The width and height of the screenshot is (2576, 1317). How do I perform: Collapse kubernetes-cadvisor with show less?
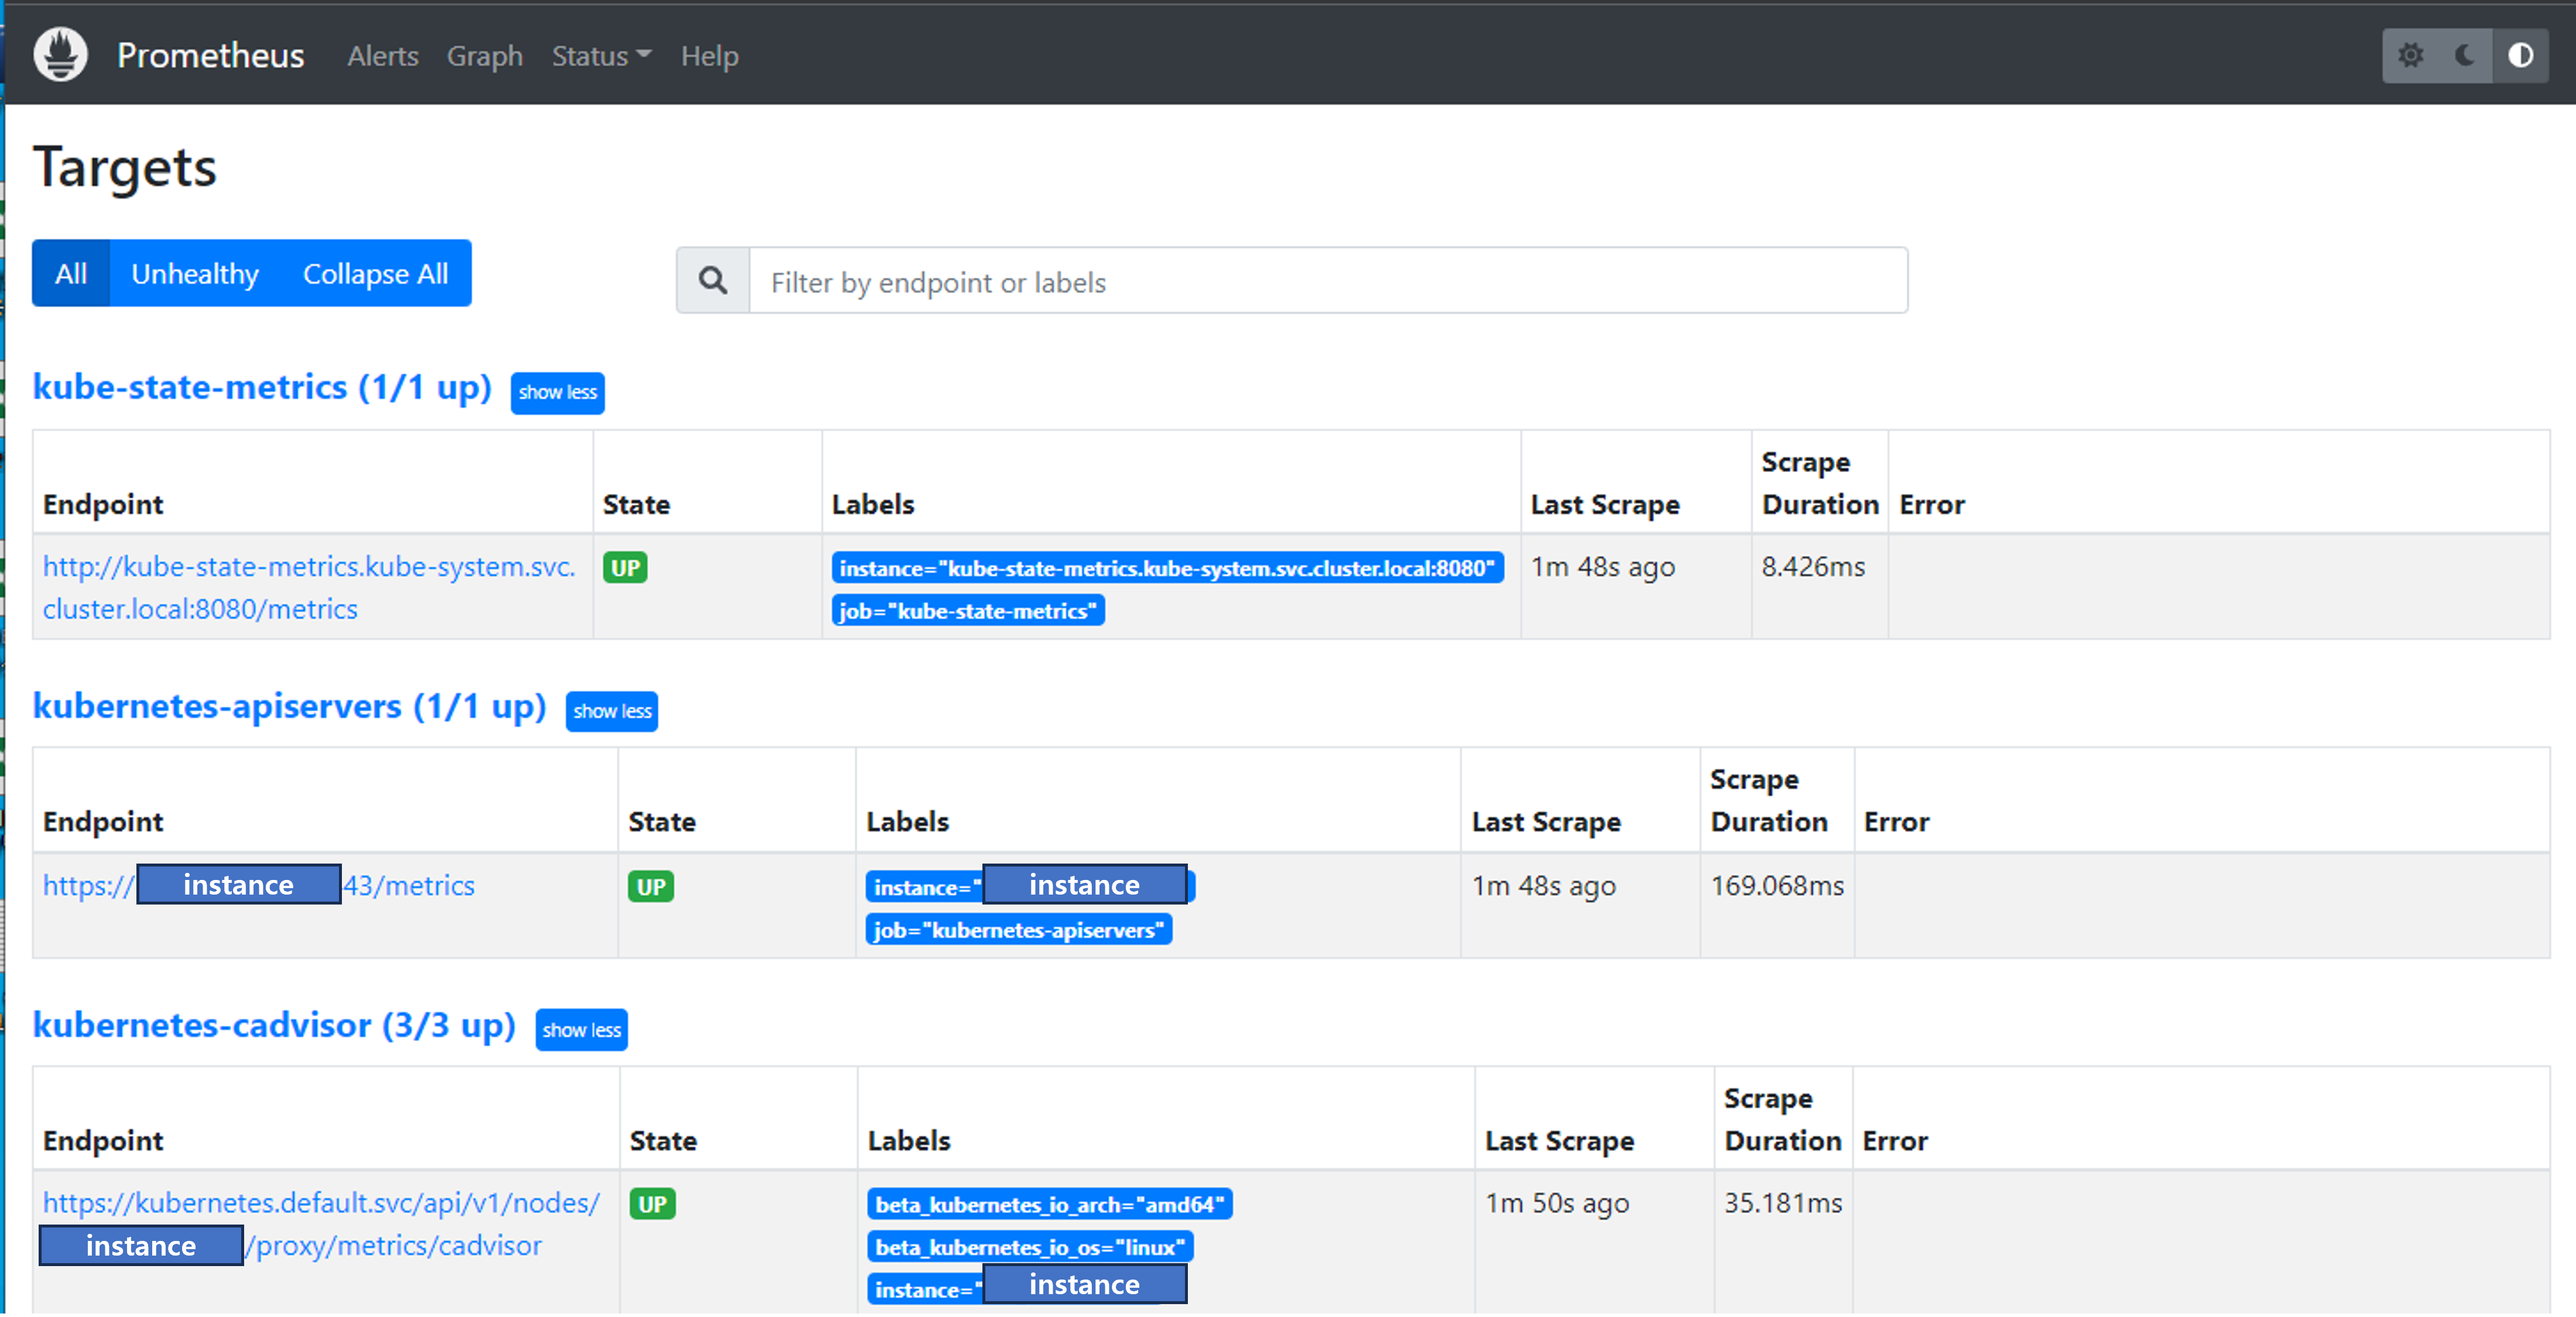[x=581, y=1030]
